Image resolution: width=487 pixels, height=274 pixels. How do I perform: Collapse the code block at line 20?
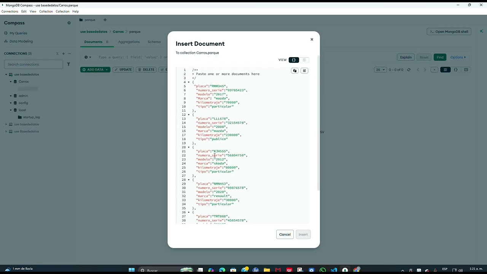[x=189, y=147]
